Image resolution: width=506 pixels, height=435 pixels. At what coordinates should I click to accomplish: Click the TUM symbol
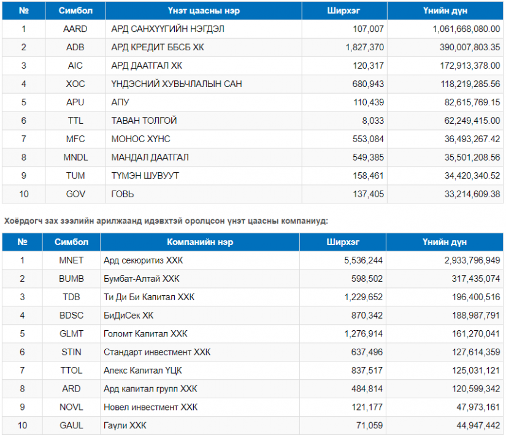pyautogui.click(x=75, y=176)
